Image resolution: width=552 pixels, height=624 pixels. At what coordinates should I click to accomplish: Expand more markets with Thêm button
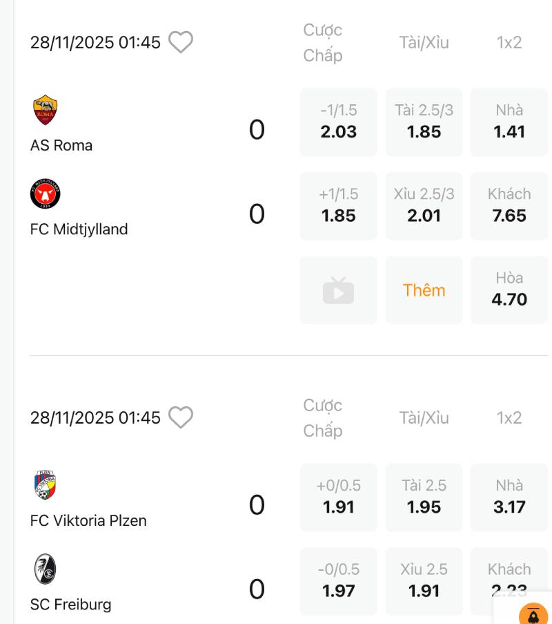[x=424, y=290]
